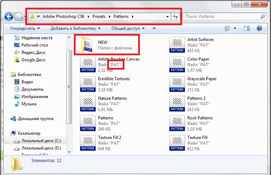
Task: Click the navigation pane scroll-up arrow
Action: pos(69,37)
